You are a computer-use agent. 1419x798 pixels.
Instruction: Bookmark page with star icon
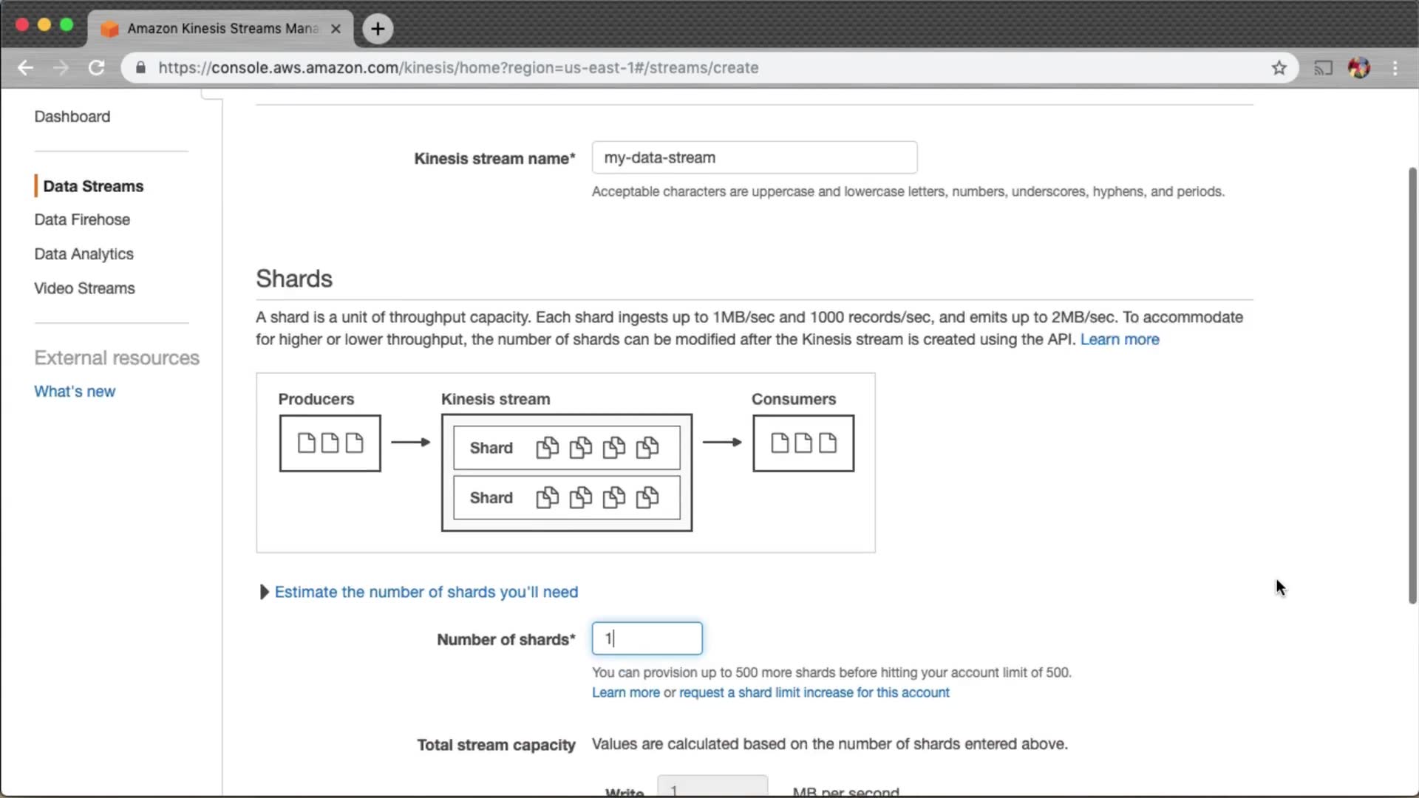1279,68
